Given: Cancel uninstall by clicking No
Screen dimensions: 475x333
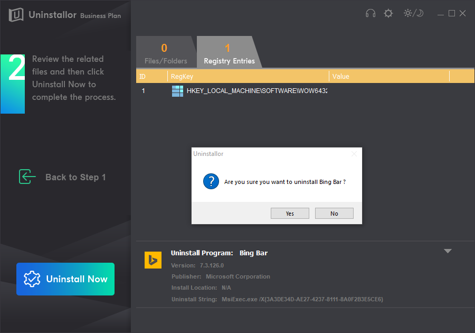Looking at the screenshot, I should tap(334, 213).
